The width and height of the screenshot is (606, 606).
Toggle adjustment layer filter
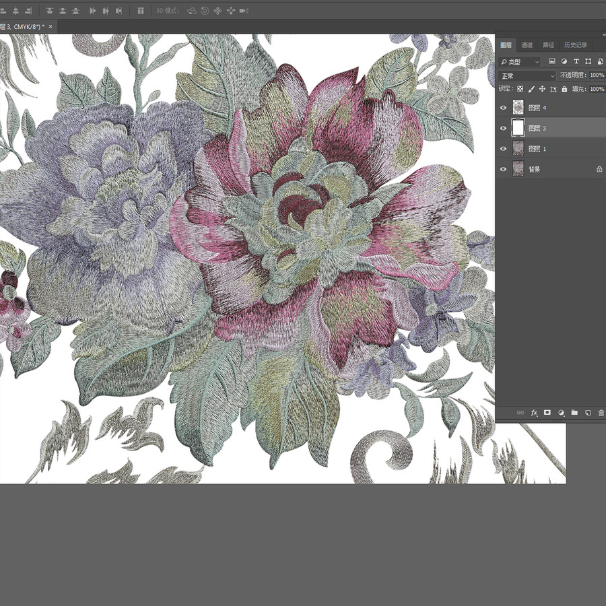pyautogui.click(x=564, y=61)
